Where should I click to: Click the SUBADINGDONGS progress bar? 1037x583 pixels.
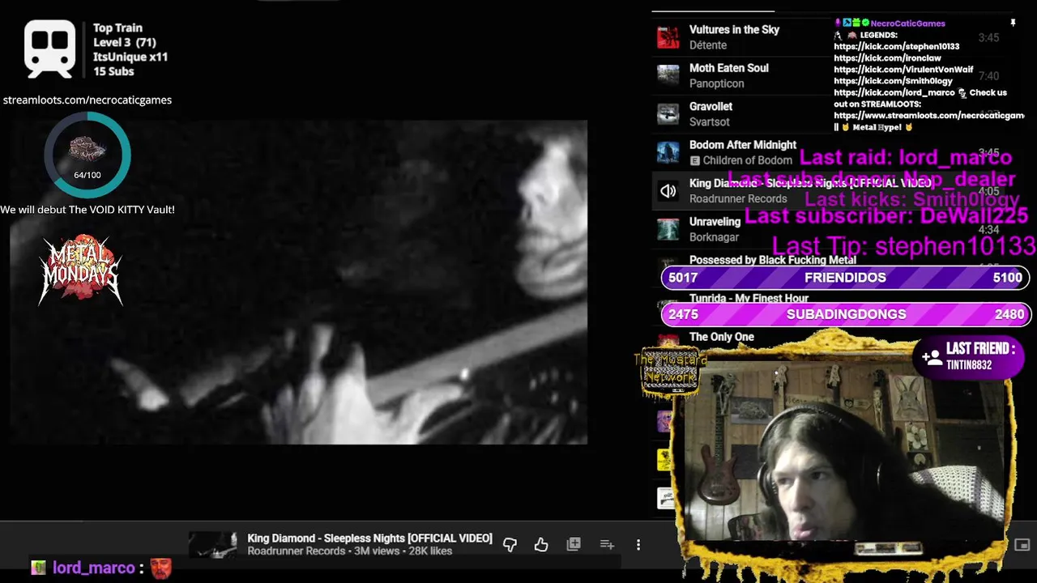pyautogui.click(x=845, y=314)
